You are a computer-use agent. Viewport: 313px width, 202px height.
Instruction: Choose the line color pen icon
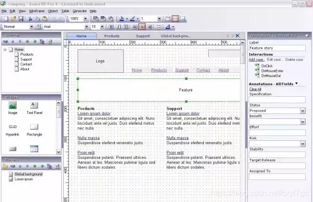133,19
